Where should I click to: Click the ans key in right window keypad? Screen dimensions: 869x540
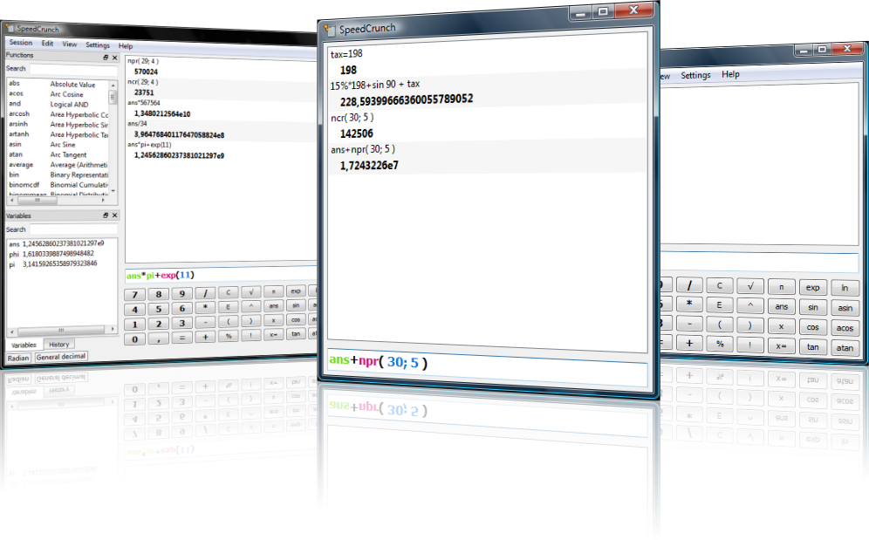coord(782,306)
